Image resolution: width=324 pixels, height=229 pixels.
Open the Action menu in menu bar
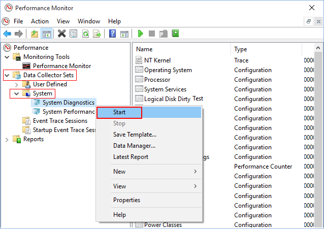click(x=40, y=21)
